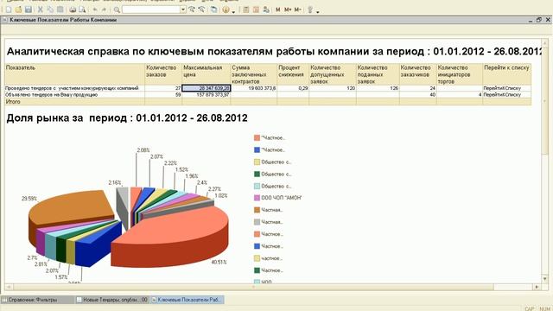
Task: Click the M- memory subtract button
Action: (x=297, y=10)
